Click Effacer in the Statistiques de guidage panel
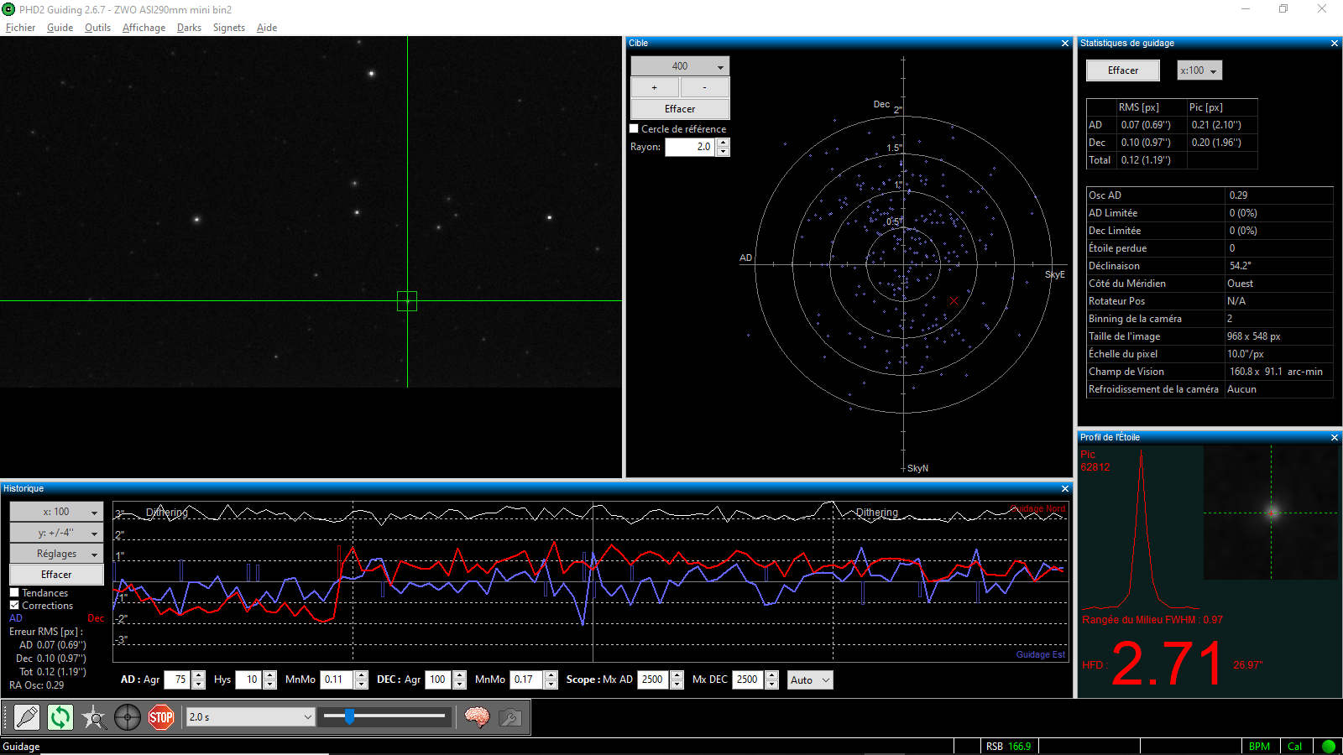The width and height of the screenshot is (1343, 755). pos(1122,70)
